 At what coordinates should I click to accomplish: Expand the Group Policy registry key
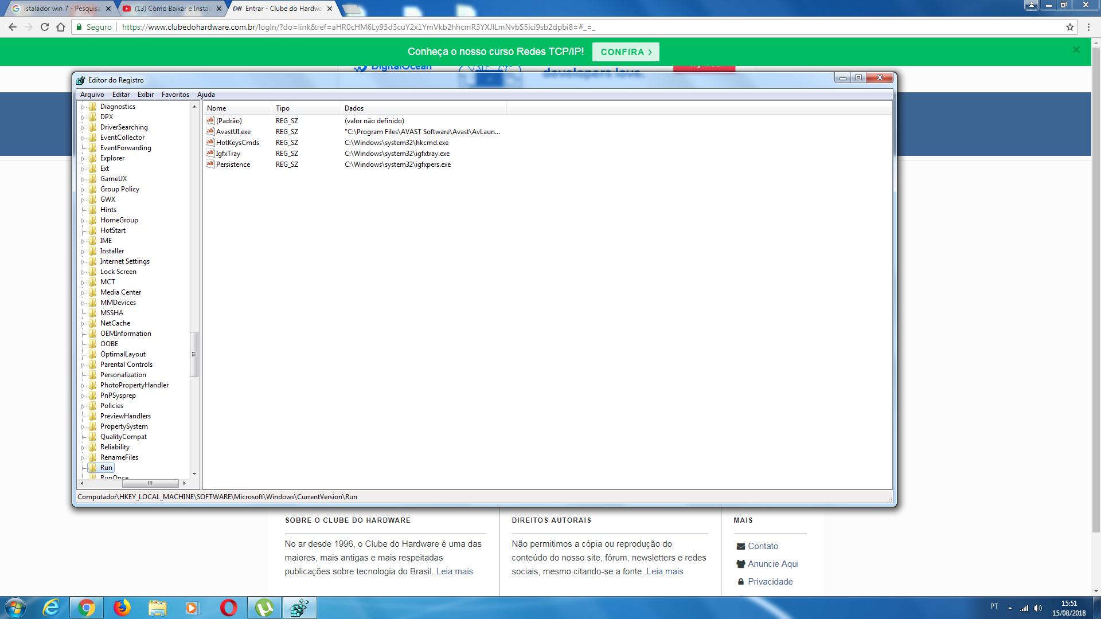tap(83, 189)
